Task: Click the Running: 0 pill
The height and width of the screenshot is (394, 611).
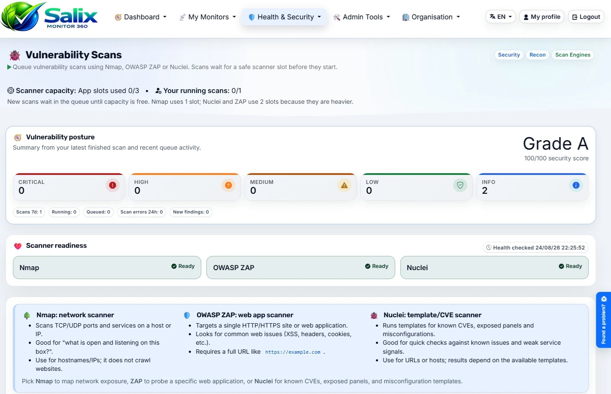Action: [x=64, y=212]
